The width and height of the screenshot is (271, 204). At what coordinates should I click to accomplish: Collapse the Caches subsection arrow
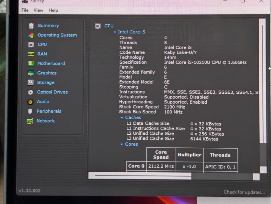[122, 118]
